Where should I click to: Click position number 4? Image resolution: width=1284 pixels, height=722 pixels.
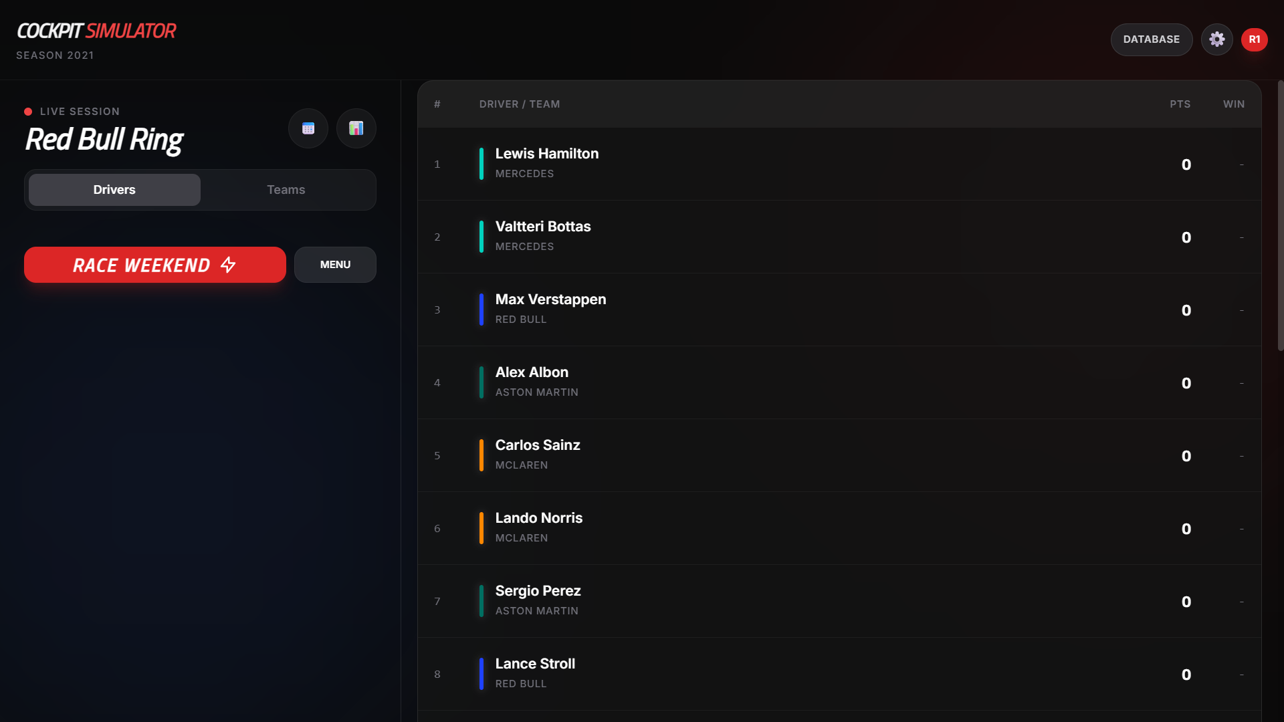pyautogui.click(x=437, y=383)
